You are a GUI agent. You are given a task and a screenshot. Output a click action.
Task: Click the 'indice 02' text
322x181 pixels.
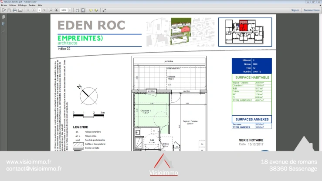click(64, 49)
